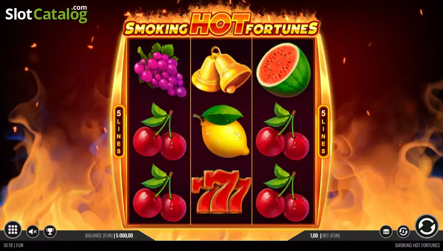
Task: Select the lemon in center reel
Action: click(221, 131)
